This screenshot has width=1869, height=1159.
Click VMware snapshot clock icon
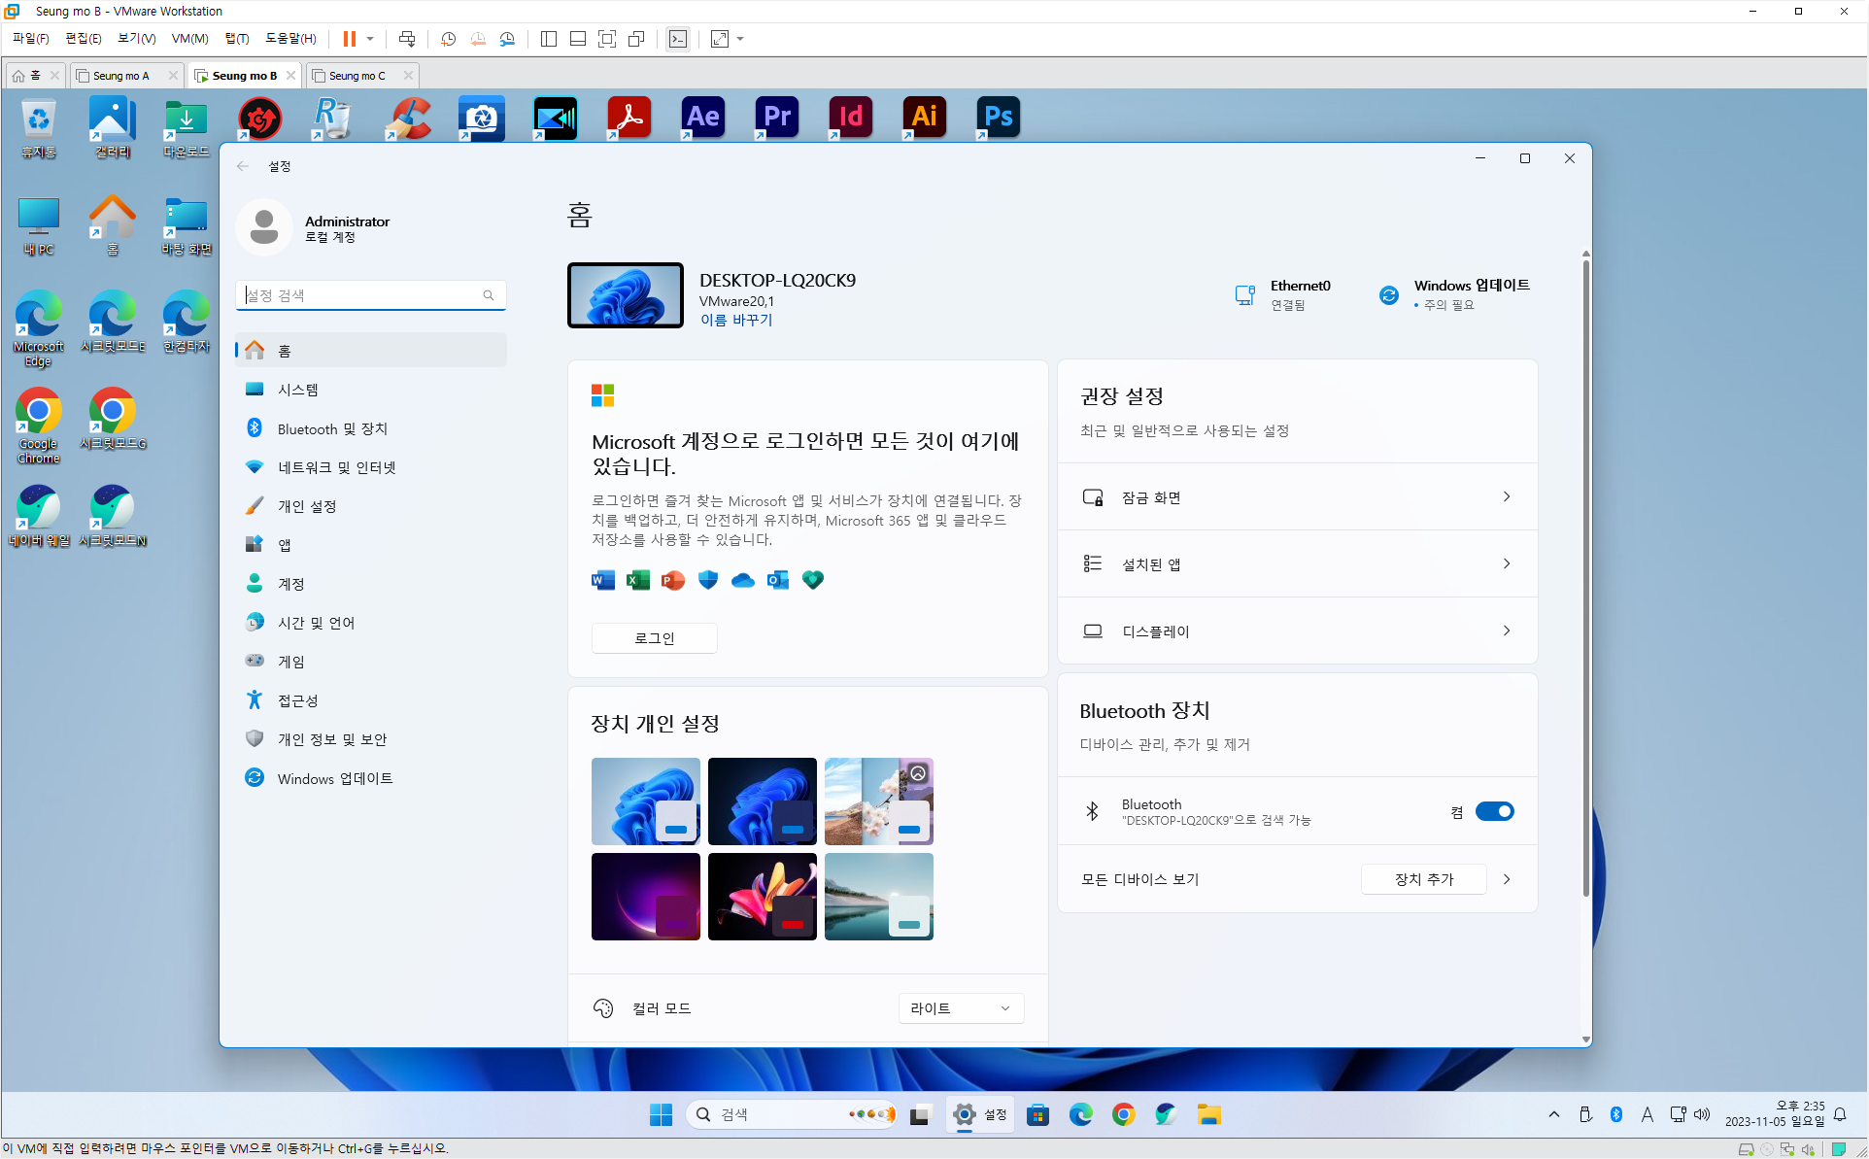(x=448, y=39)
